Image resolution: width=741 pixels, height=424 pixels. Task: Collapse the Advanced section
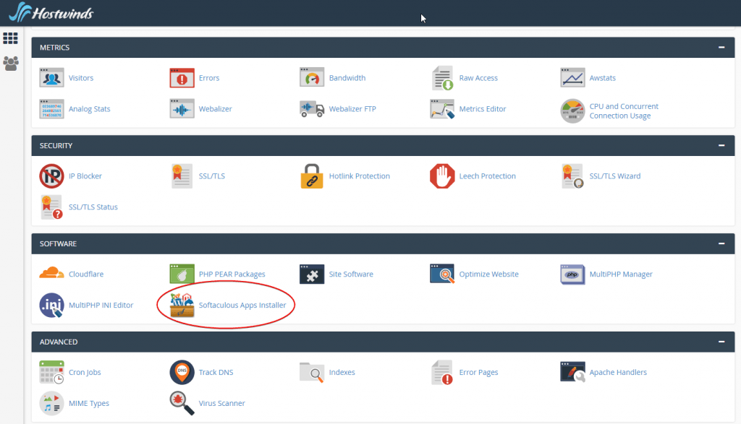tap(721, 342)
